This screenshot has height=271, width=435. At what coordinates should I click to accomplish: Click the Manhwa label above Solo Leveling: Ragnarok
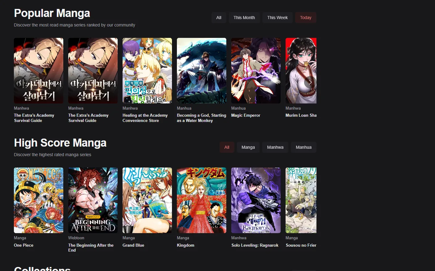point(239,238)
